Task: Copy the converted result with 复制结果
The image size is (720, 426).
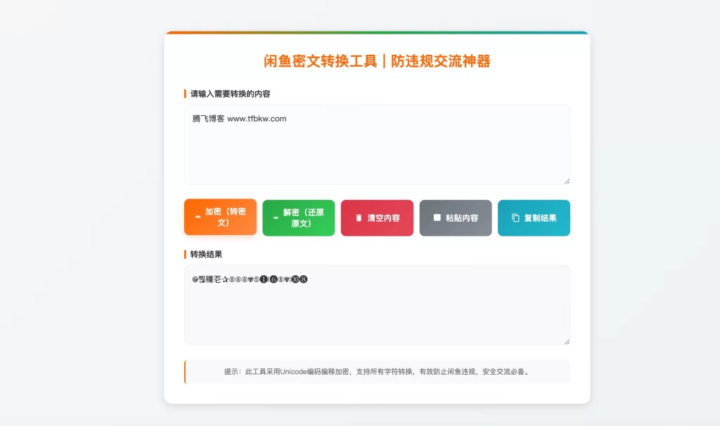Action: pos(534,218)
